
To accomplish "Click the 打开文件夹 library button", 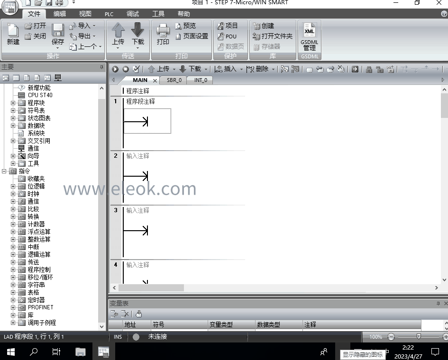I will pos(273,36).
